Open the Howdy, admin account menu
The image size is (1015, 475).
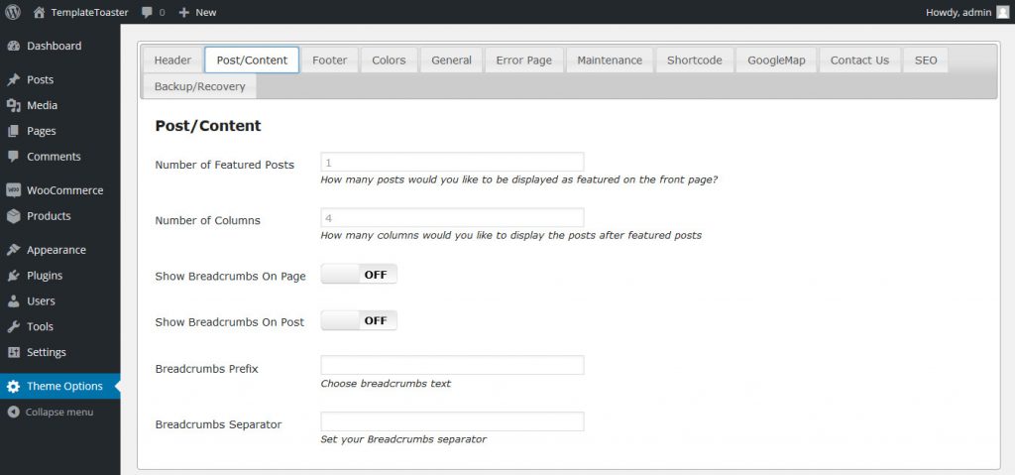pos(959,12)
